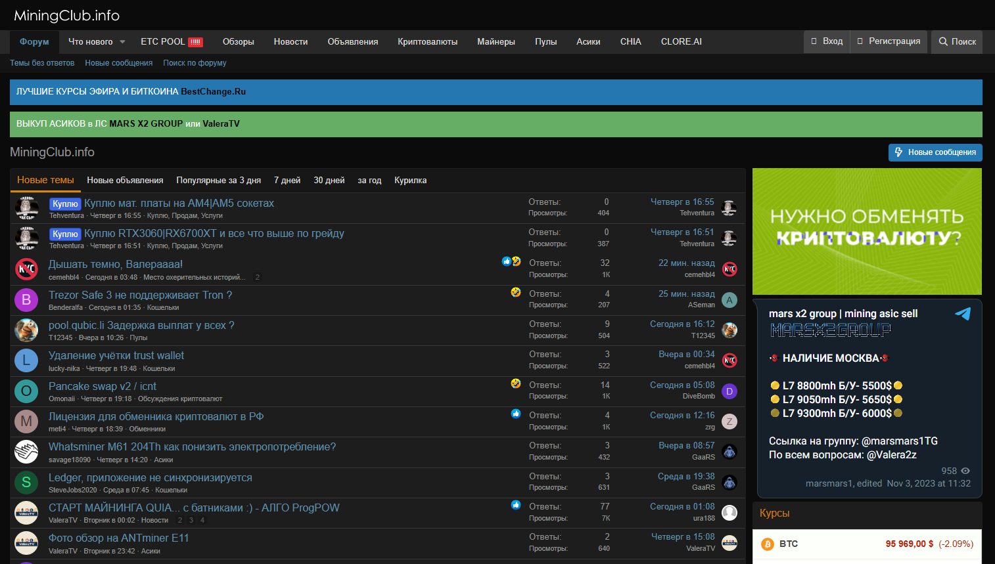This screenshot has height=564, width=995.
Task: Click Telegram icon in mars x2 widget
Action: click(963, 314)
